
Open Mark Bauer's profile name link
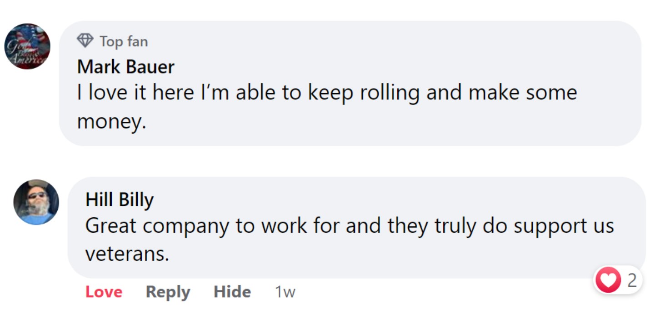point(125,67)
